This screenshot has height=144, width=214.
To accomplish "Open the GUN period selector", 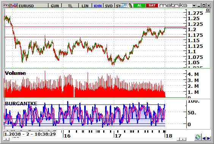I will (x=55, y=6).
